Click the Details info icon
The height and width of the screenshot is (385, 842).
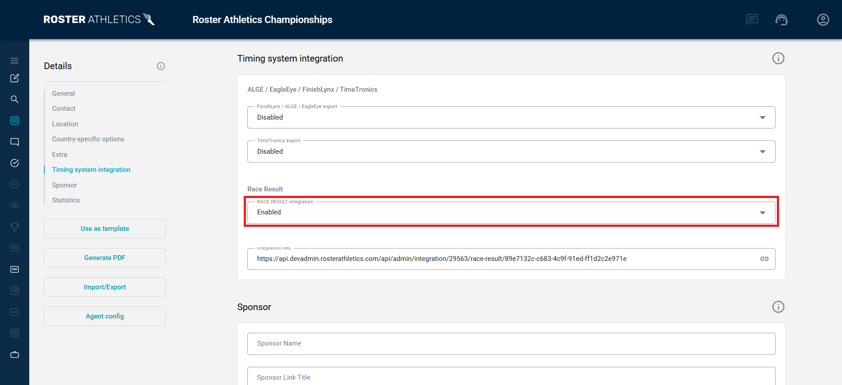click(x=161, y=66)
